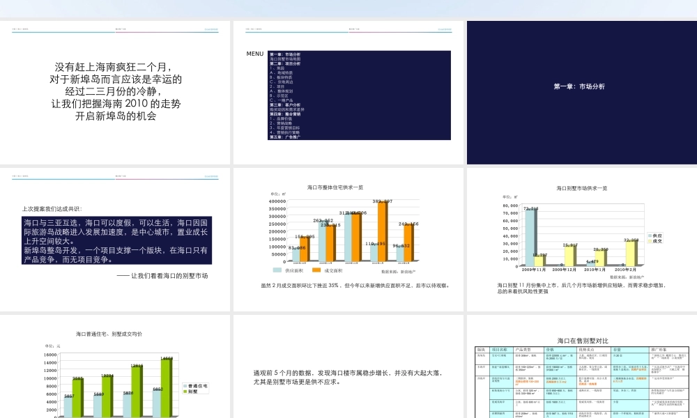Click the caption starting '海口别墅 11 月份集中上市'

click(x=581, y=288)
